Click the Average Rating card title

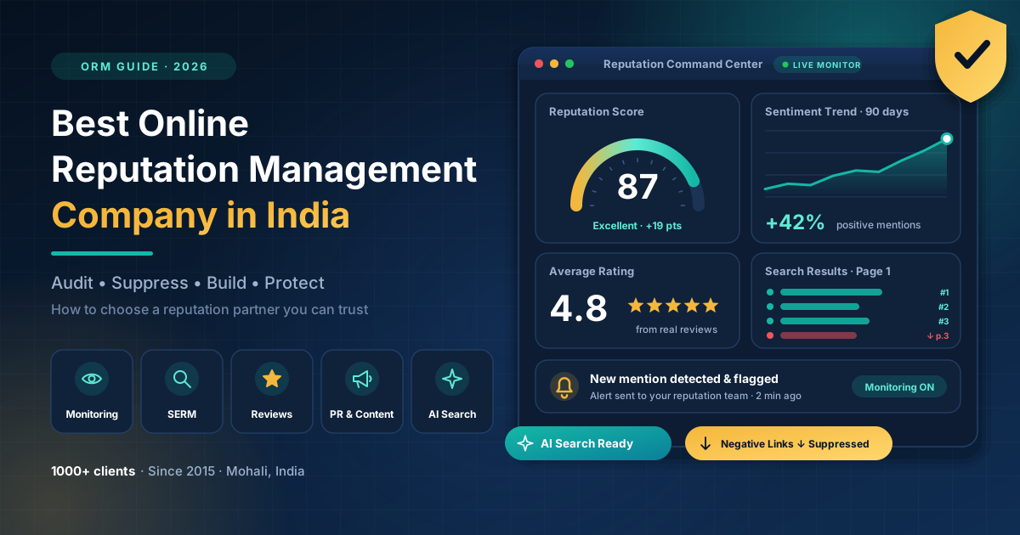point(592,272)
